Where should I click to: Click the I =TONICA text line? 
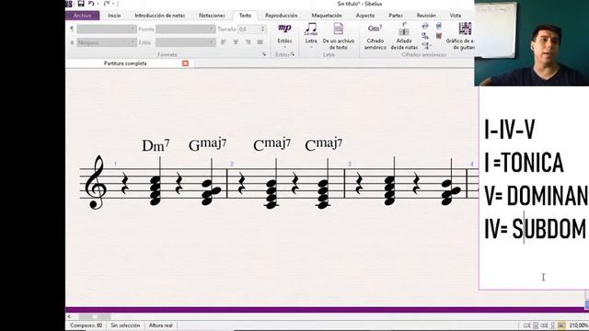click(x=524, y=163)
